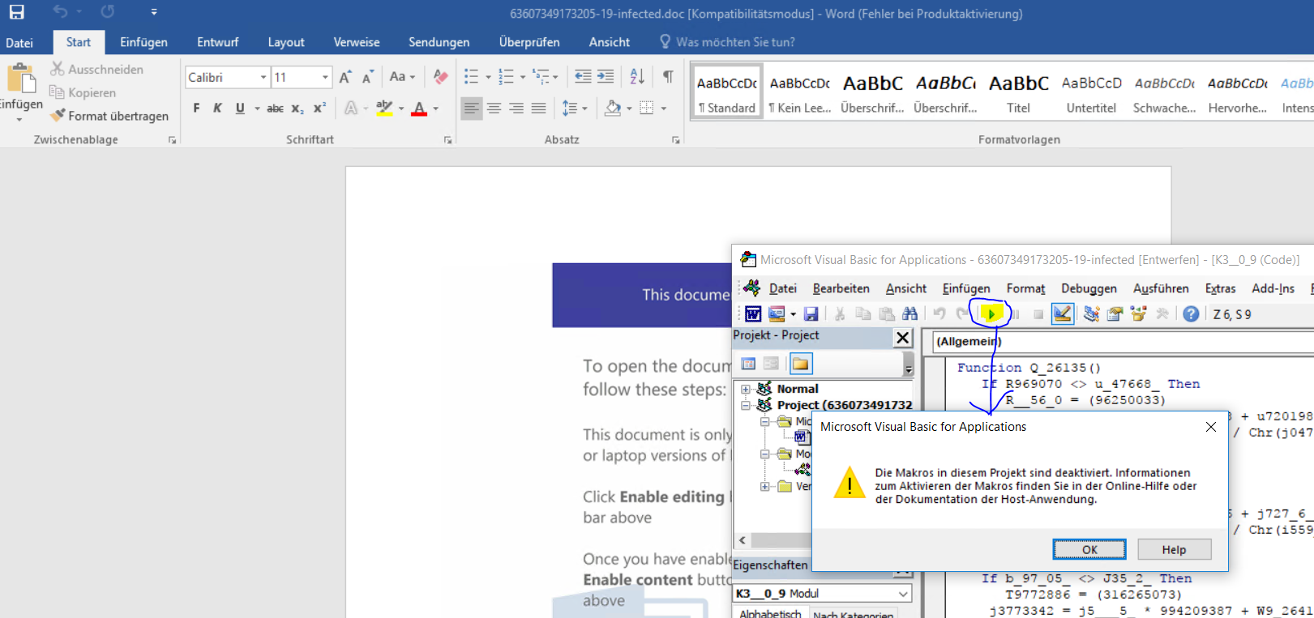The width and height of the screenshot is (1314, 618).
Task: Click Help in the macros disabled dialog
Action: (1174, 549)
